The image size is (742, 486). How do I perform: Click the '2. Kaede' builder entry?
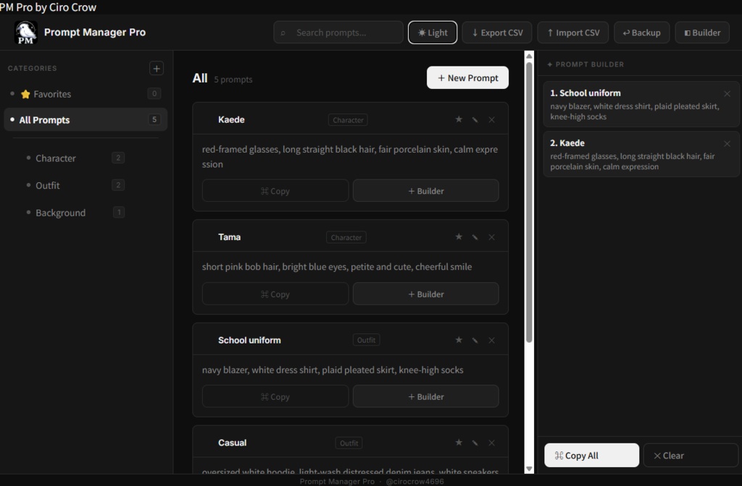pos(641,154)
